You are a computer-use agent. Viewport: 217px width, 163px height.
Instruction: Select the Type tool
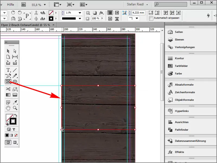(8, 70)
